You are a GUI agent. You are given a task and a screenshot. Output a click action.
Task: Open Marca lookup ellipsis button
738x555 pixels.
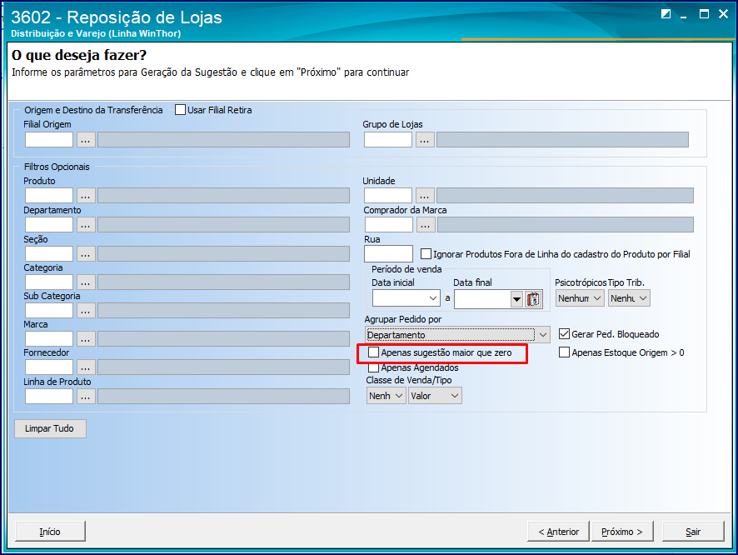[x=86, y=338]
